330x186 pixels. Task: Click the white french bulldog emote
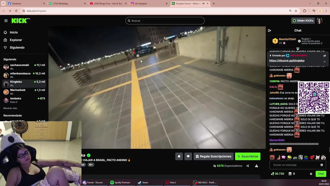[x=318, y=157]
